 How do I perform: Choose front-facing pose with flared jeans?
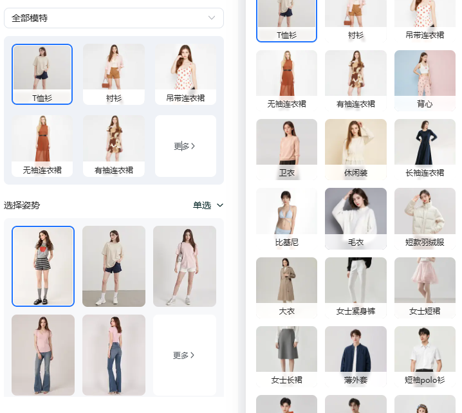click(43, 355)
